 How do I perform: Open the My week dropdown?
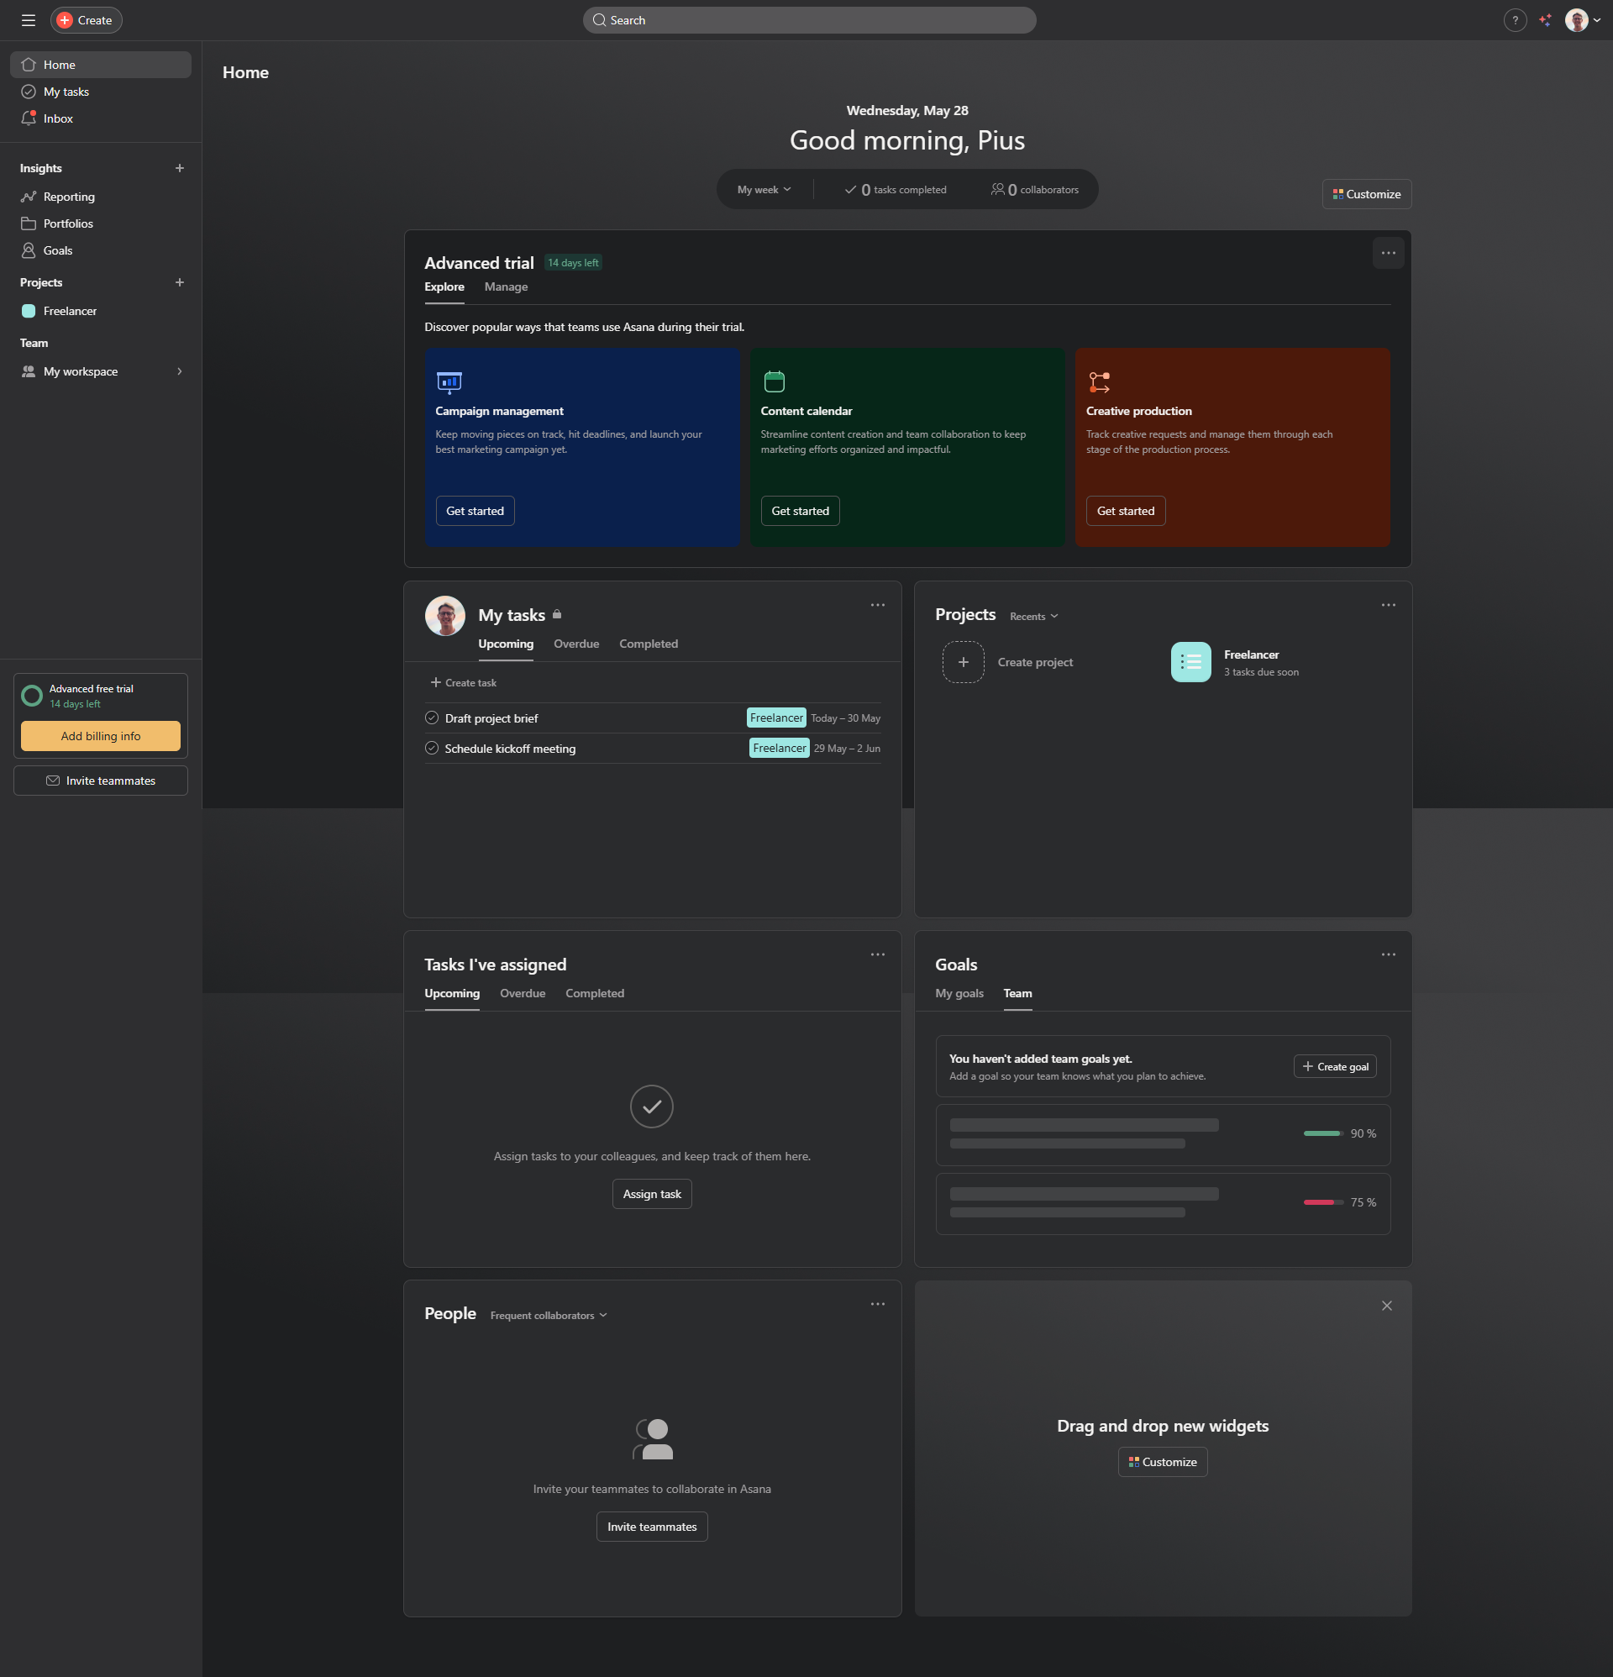[x=764, y=189]
